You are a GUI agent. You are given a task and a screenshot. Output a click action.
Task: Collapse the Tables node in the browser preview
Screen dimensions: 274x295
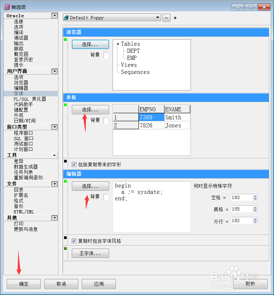pos(119,44)
